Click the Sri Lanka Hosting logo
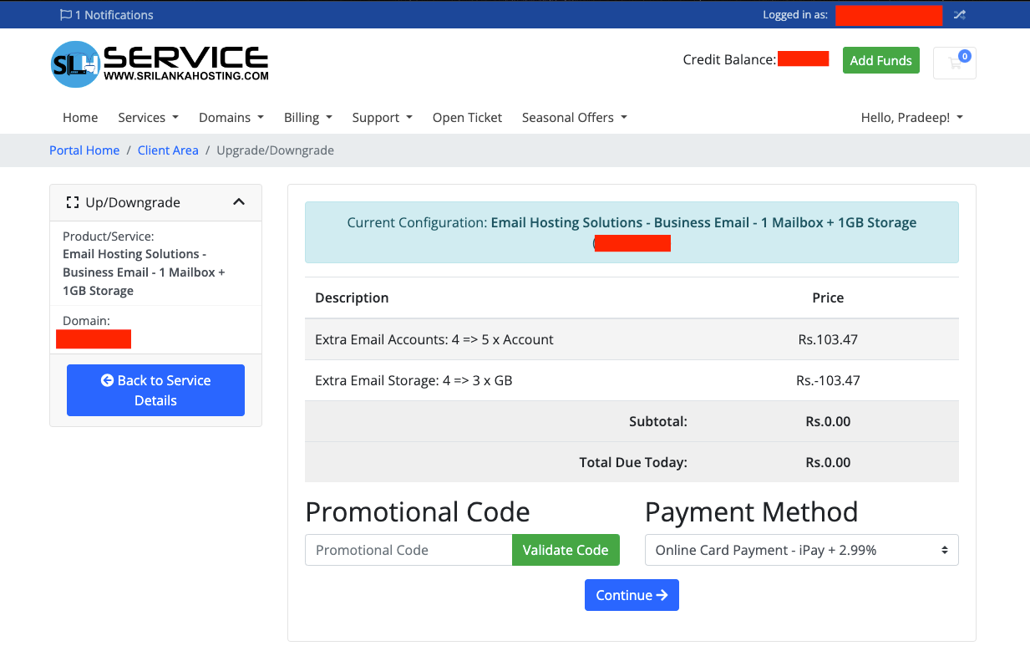Screen dimensions: 1030x646 pos(160,64)
